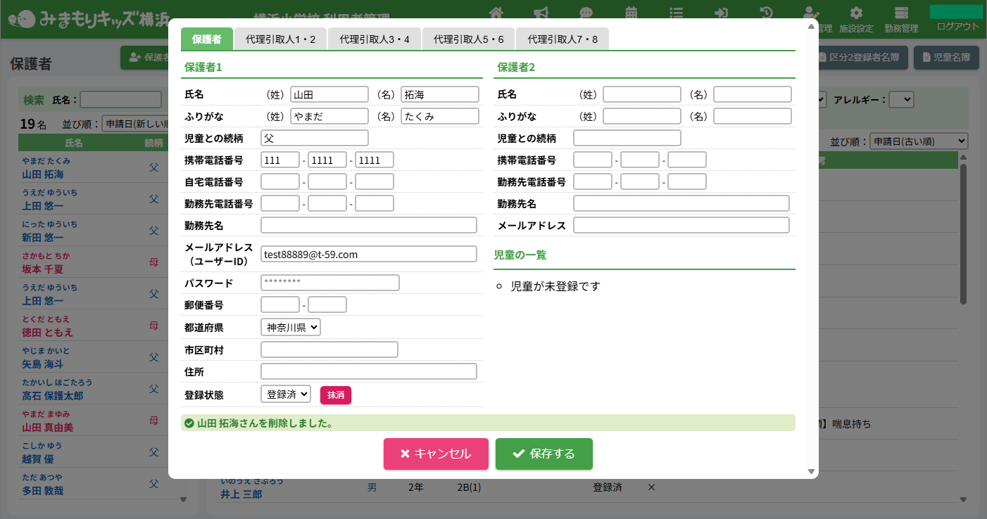
Task: Open the megaphone announcements icon
Action: coord(541,13)
